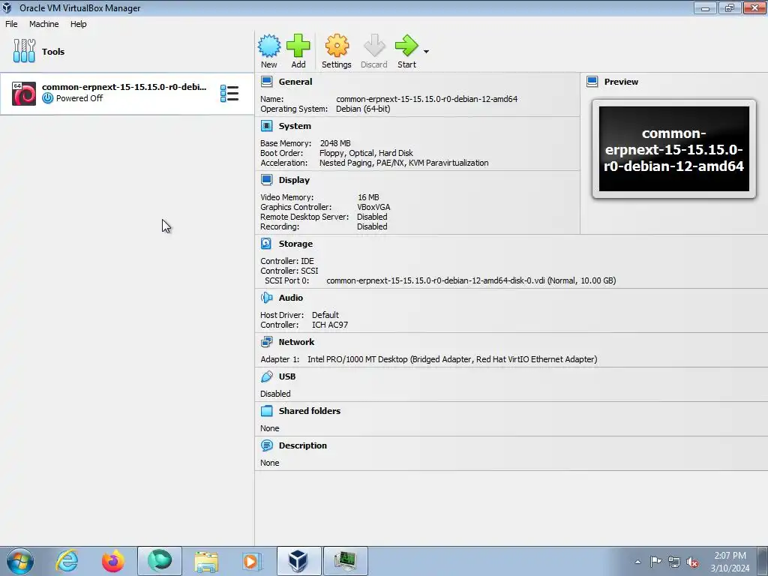Open the Storage settings header link

tap(295, 244)
